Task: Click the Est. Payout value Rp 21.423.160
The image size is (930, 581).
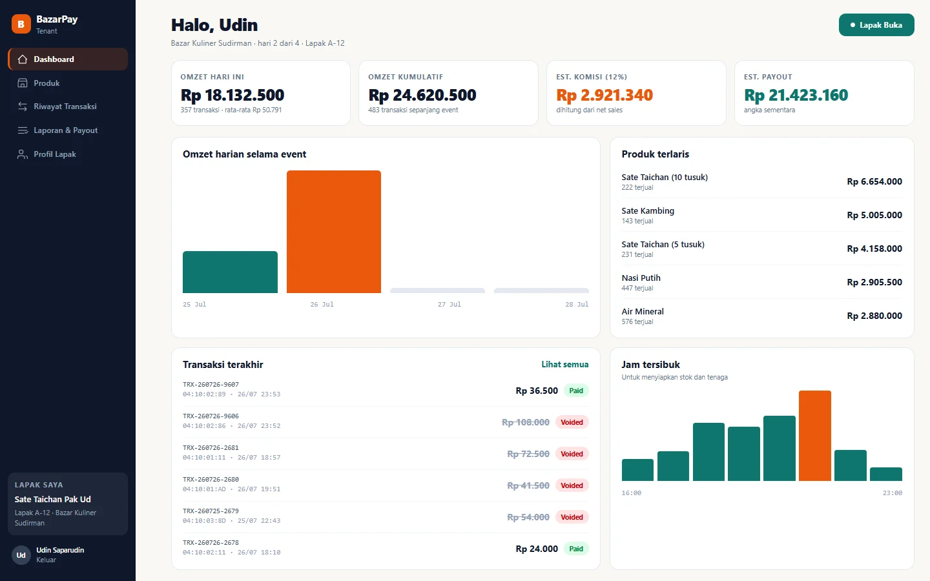Action: coord(796,96)
